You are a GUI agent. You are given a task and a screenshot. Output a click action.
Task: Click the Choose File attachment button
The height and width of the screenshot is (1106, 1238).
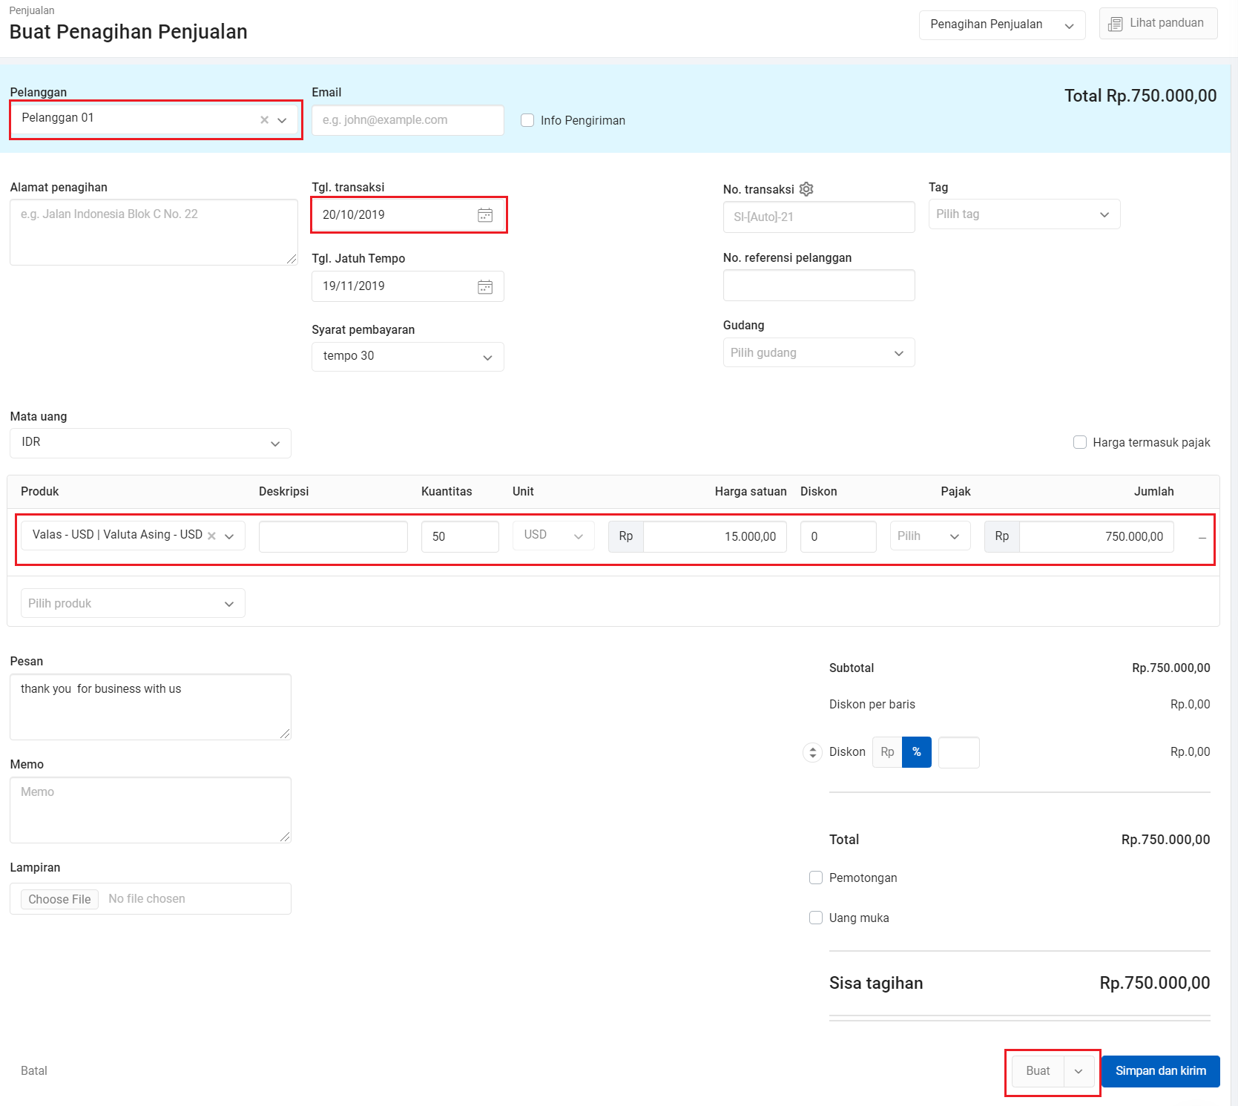coord(59,899)
